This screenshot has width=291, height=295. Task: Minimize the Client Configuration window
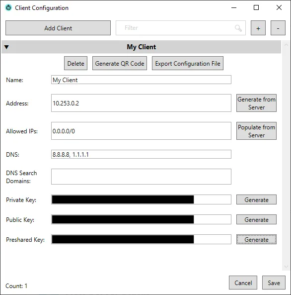click(x=234, y=8)
